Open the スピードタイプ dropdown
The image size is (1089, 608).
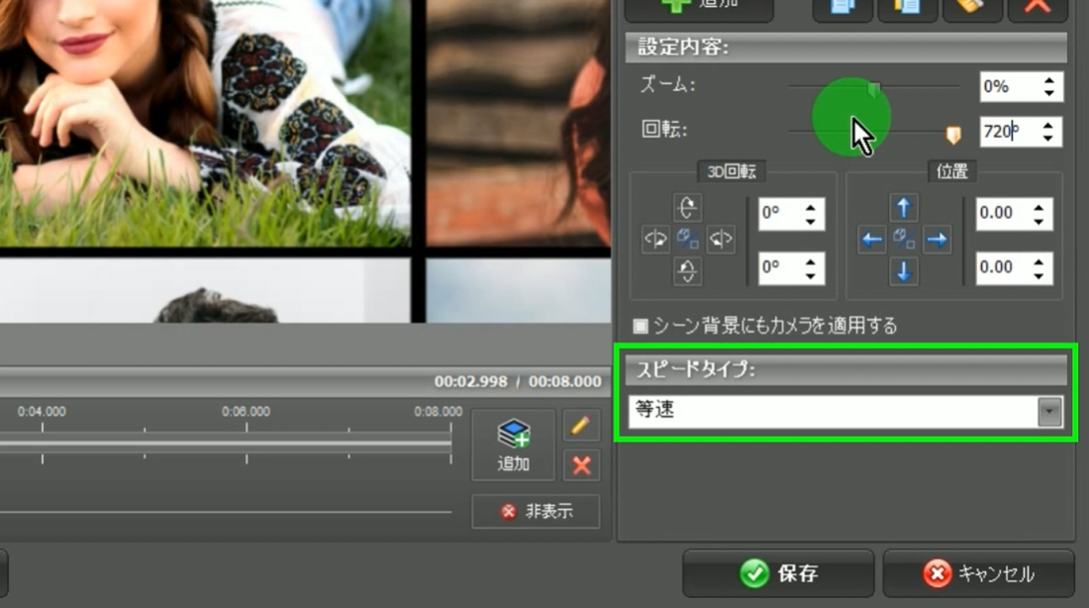tap(1048, 412)
